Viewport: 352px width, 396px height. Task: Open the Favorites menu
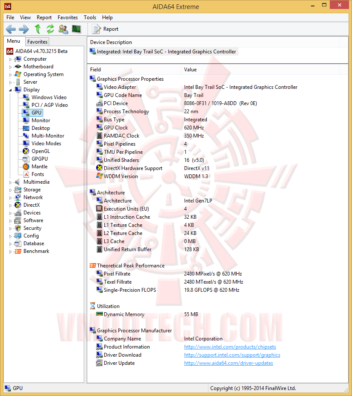(67, 18)
